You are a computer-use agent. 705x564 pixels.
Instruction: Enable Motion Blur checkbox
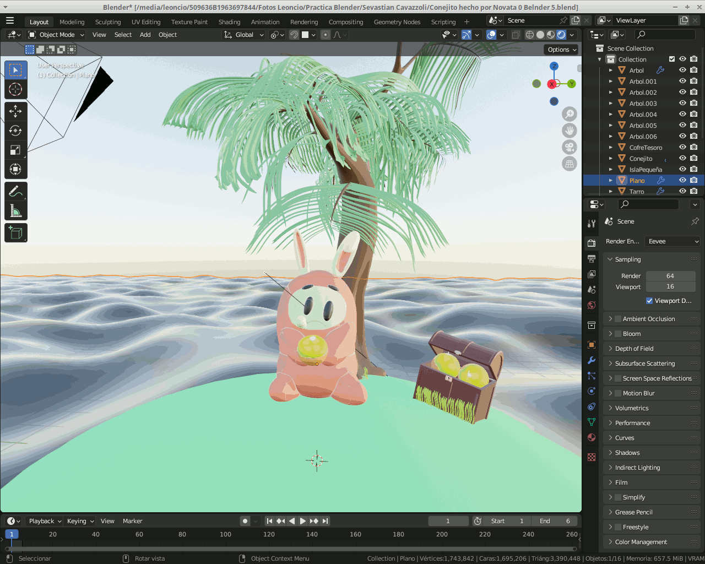pos(618,393)
